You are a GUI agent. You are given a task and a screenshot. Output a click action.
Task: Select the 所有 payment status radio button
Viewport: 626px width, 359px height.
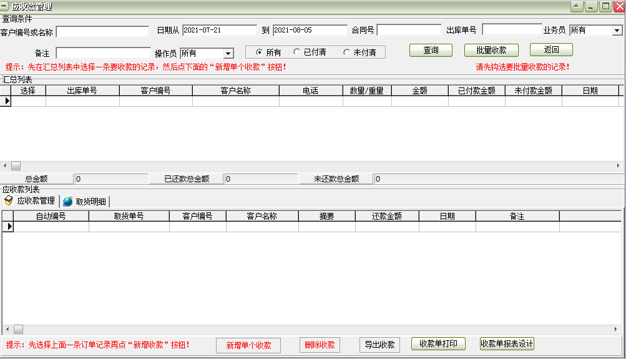pos(259,52)
